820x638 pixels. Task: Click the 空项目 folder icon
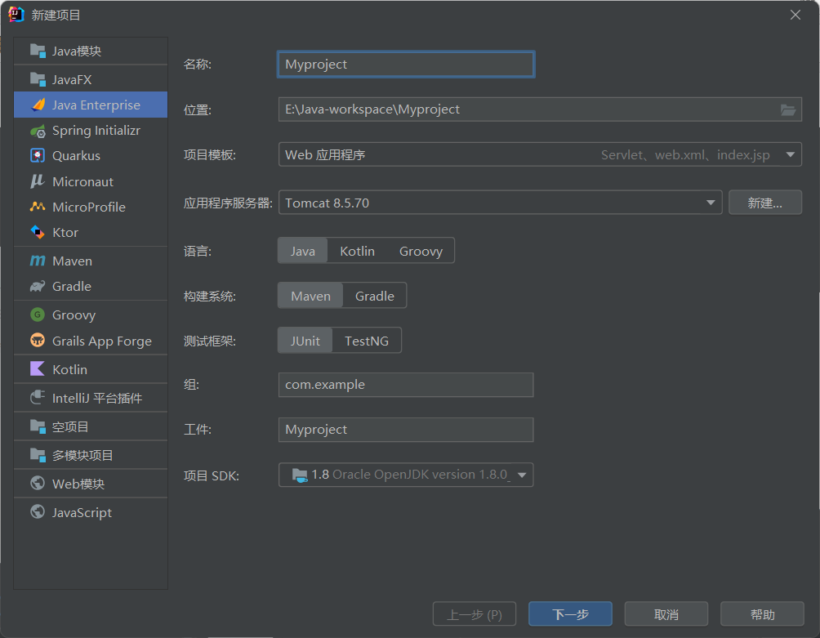pos(38,426)
